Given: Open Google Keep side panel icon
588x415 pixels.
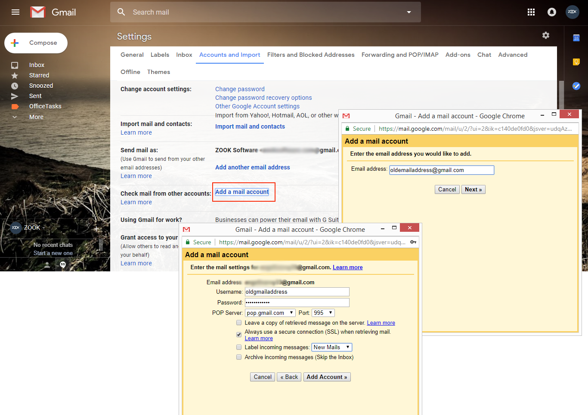Looking at the screenshot, I should [576, 62].
